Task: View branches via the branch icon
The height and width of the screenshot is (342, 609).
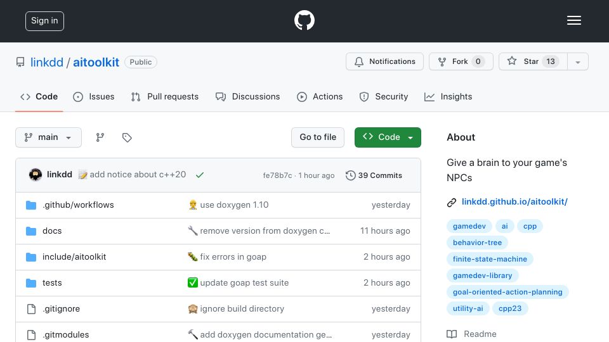Action: [x=100, y=137]
